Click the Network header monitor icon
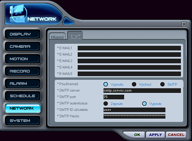The width and height of the screenshot is (192, 141). click(x=18, y=14)
